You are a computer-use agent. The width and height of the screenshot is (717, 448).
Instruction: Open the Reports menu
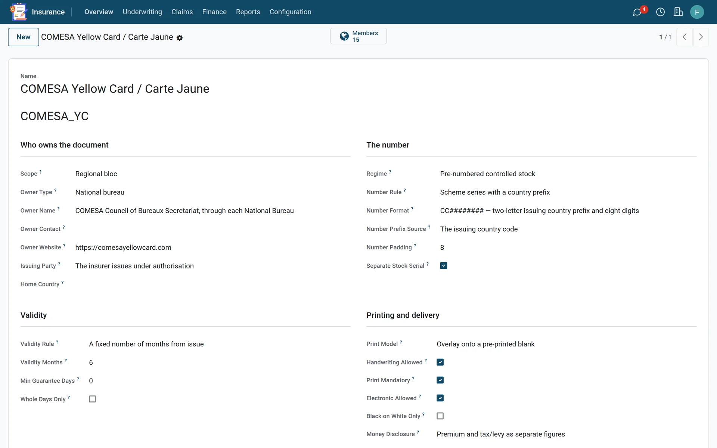pyautogui.click(x=248, y=12)
